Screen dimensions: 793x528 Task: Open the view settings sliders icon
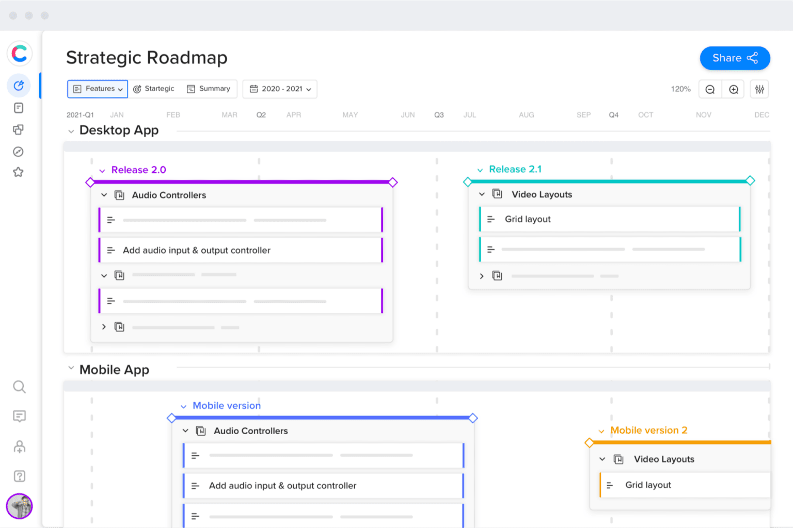pos(759,89)
